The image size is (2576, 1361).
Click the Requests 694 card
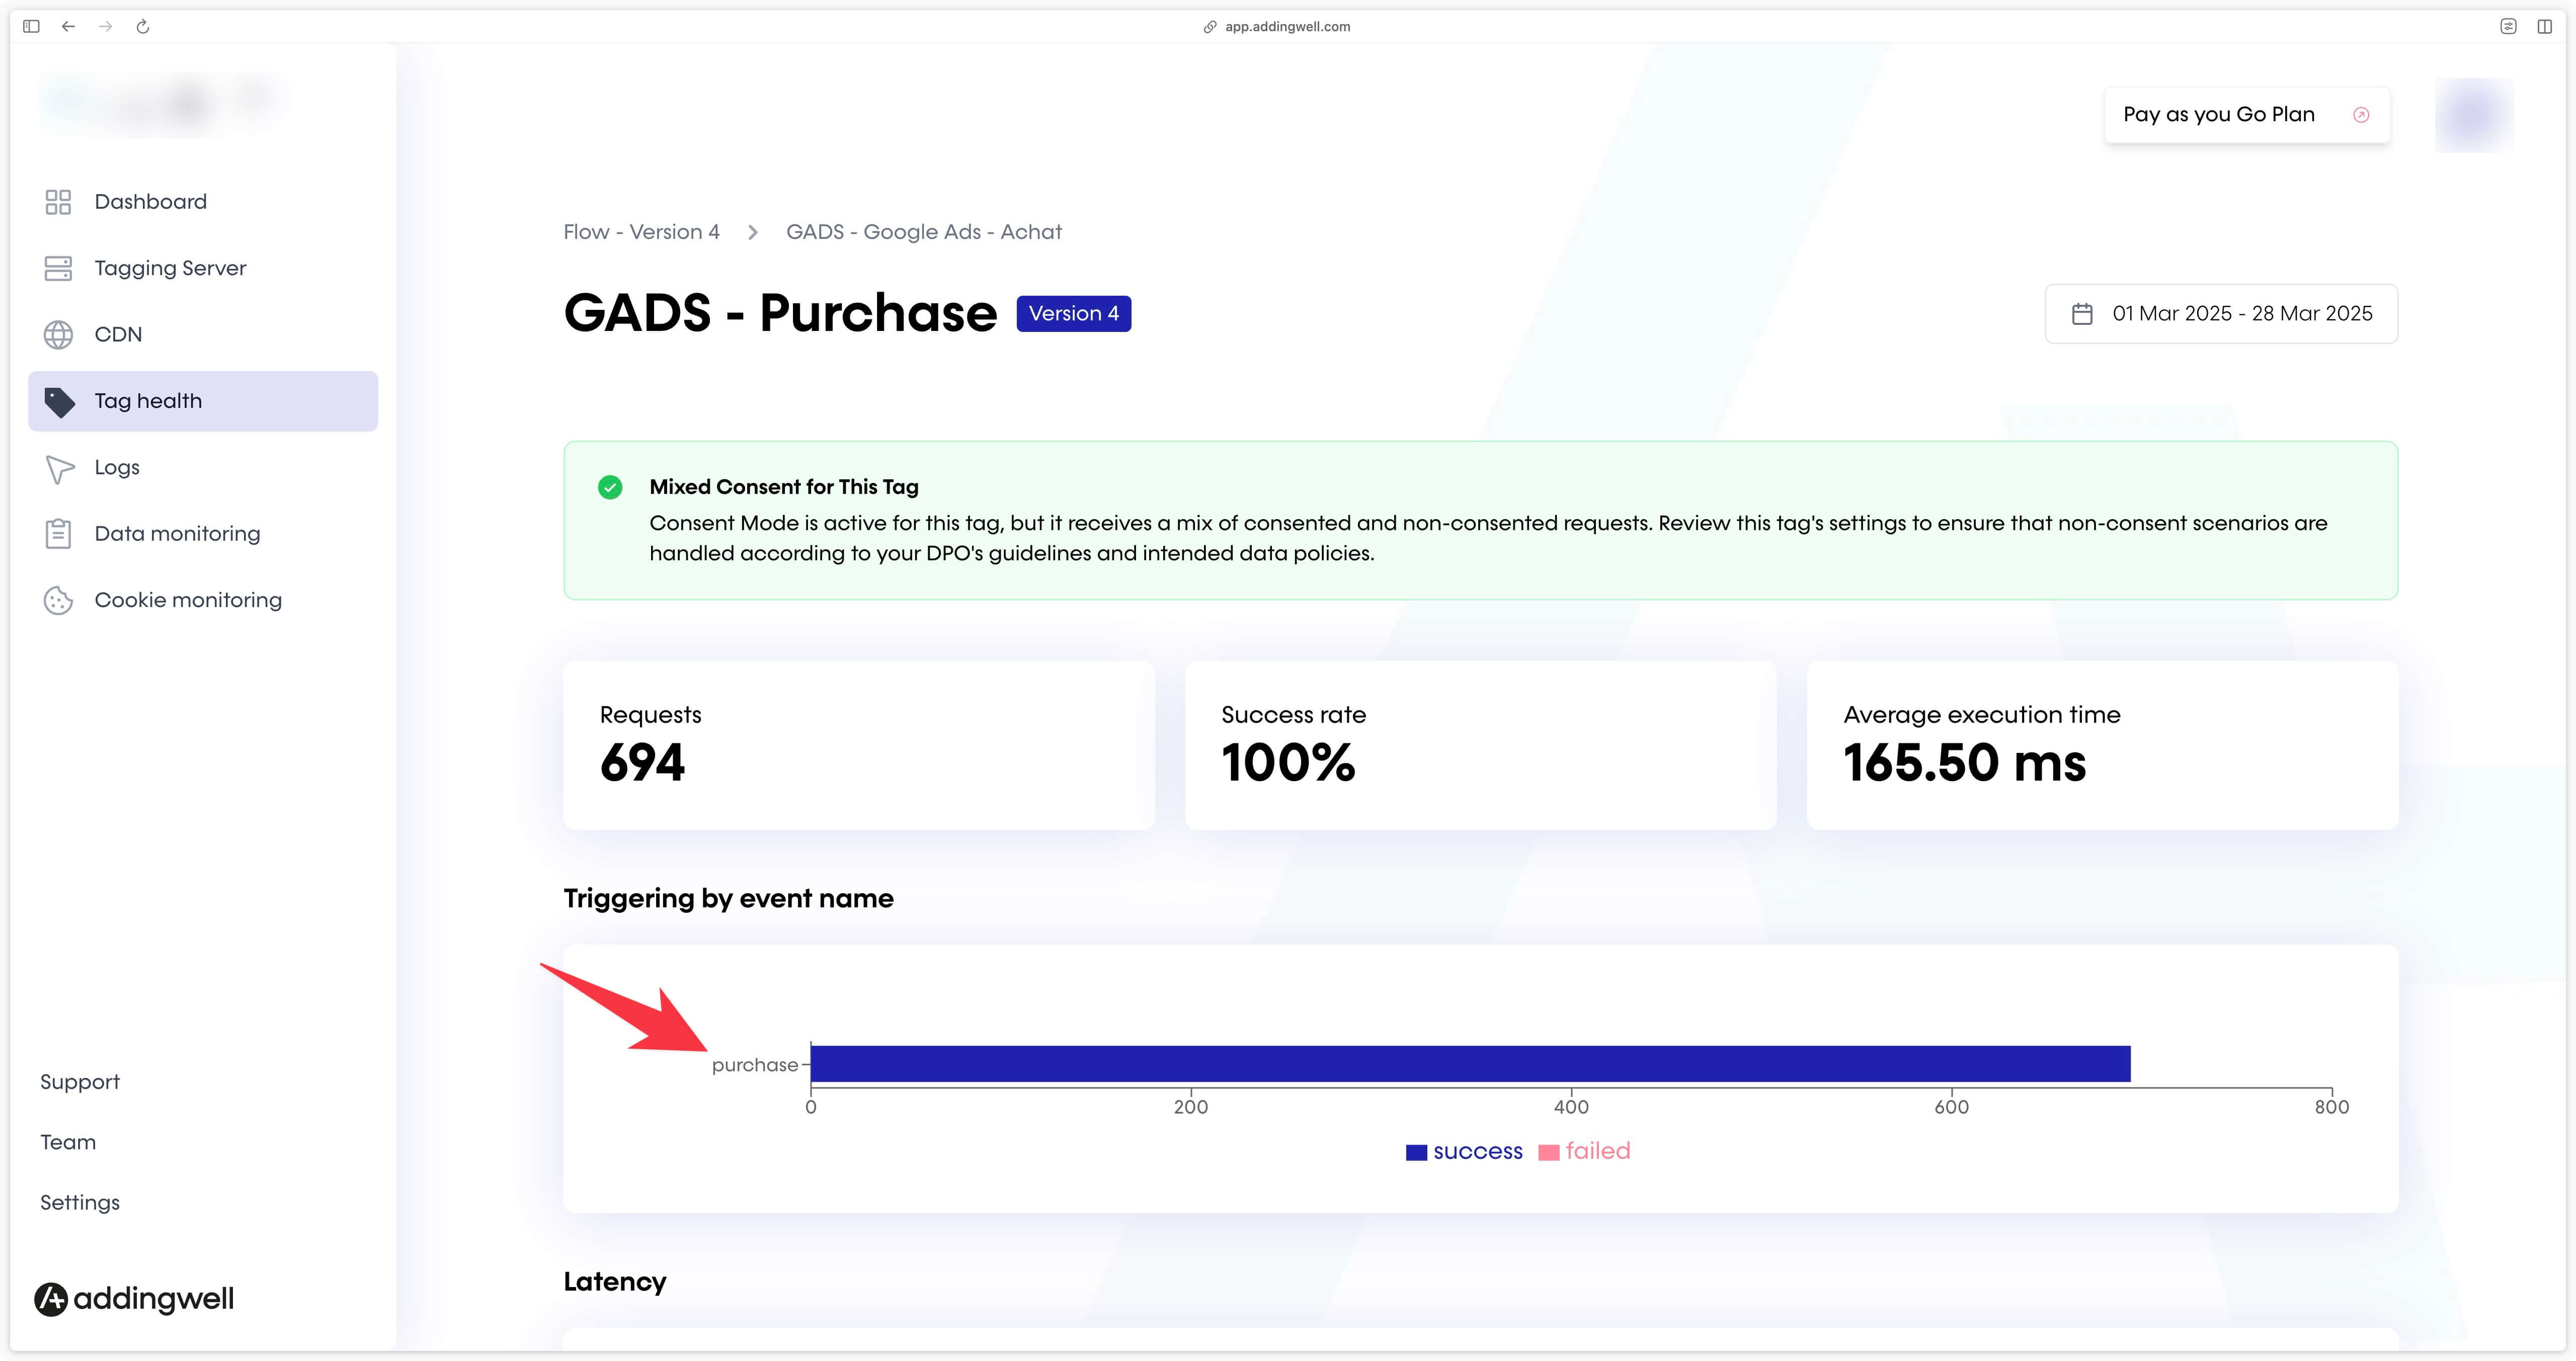pos(859,745)
